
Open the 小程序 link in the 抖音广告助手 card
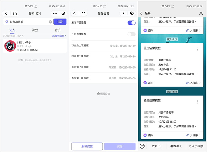pyautogui.click(x=192, y=135)
